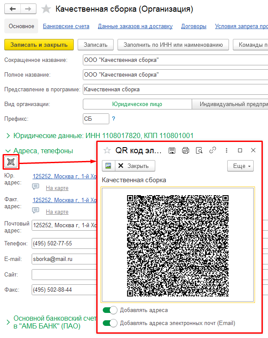The image size is (268, 338).
Task: Open the Еще dropdown menu
Action: [x=240, y=166]
